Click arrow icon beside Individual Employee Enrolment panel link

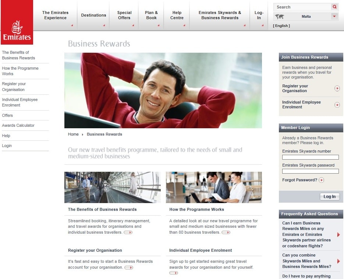[x=337, y=105]
